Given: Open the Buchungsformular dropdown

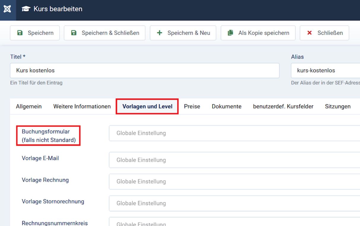Looking at the screenshot, I should [x=234, y=133].
